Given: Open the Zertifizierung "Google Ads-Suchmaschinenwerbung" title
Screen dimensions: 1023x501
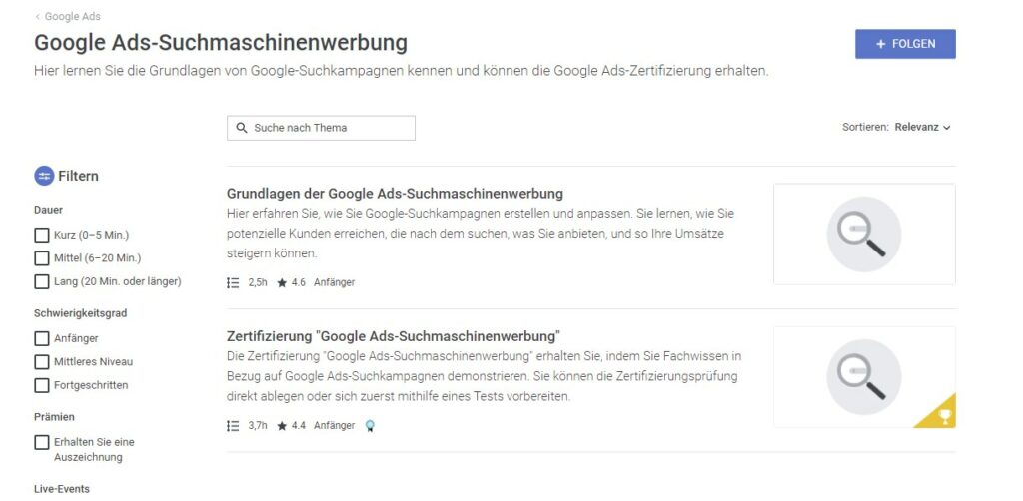Looking at the screenshot, I should pos(394,336).
